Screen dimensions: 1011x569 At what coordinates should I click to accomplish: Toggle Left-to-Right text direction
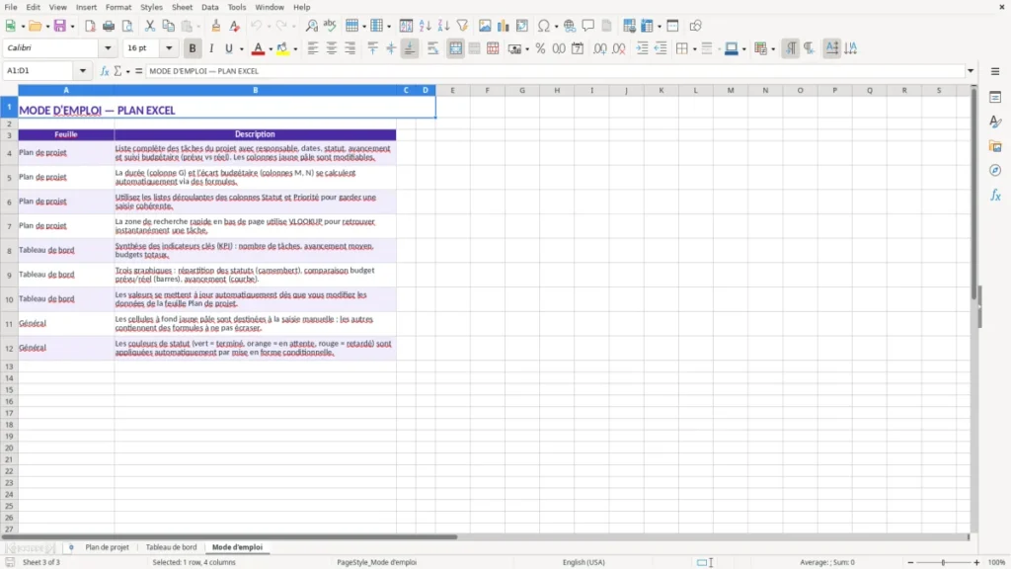(791, 48)
